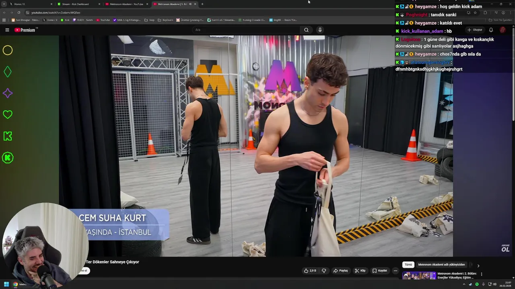Open the YouTube bookmark

pos(103,20)
